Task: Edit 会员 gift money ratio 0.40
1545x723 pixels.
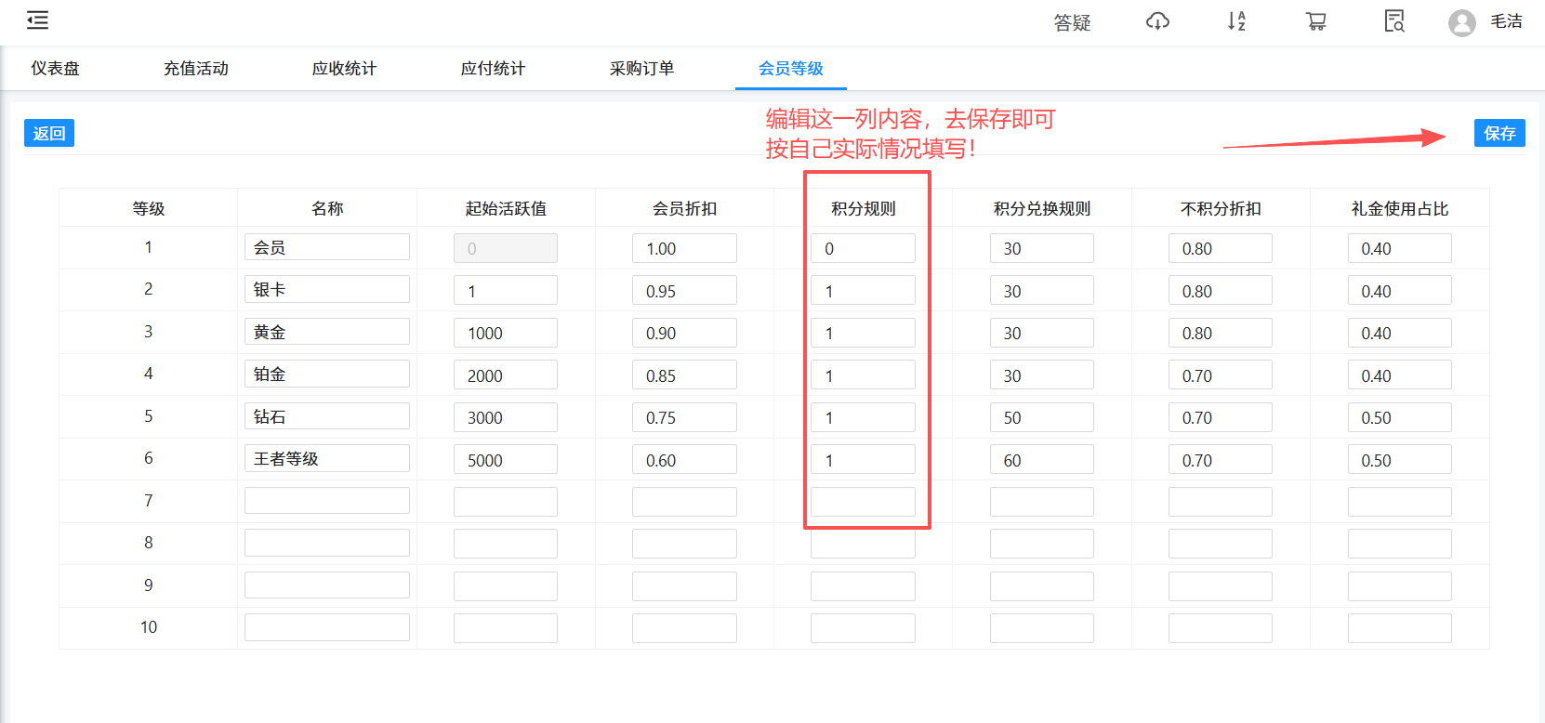Action: [1400, 248]
